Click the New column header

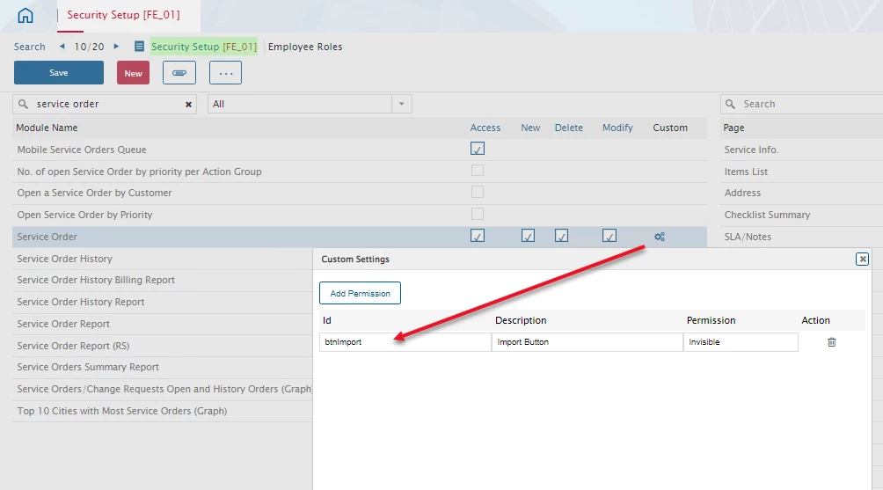[x=530, y=128]
